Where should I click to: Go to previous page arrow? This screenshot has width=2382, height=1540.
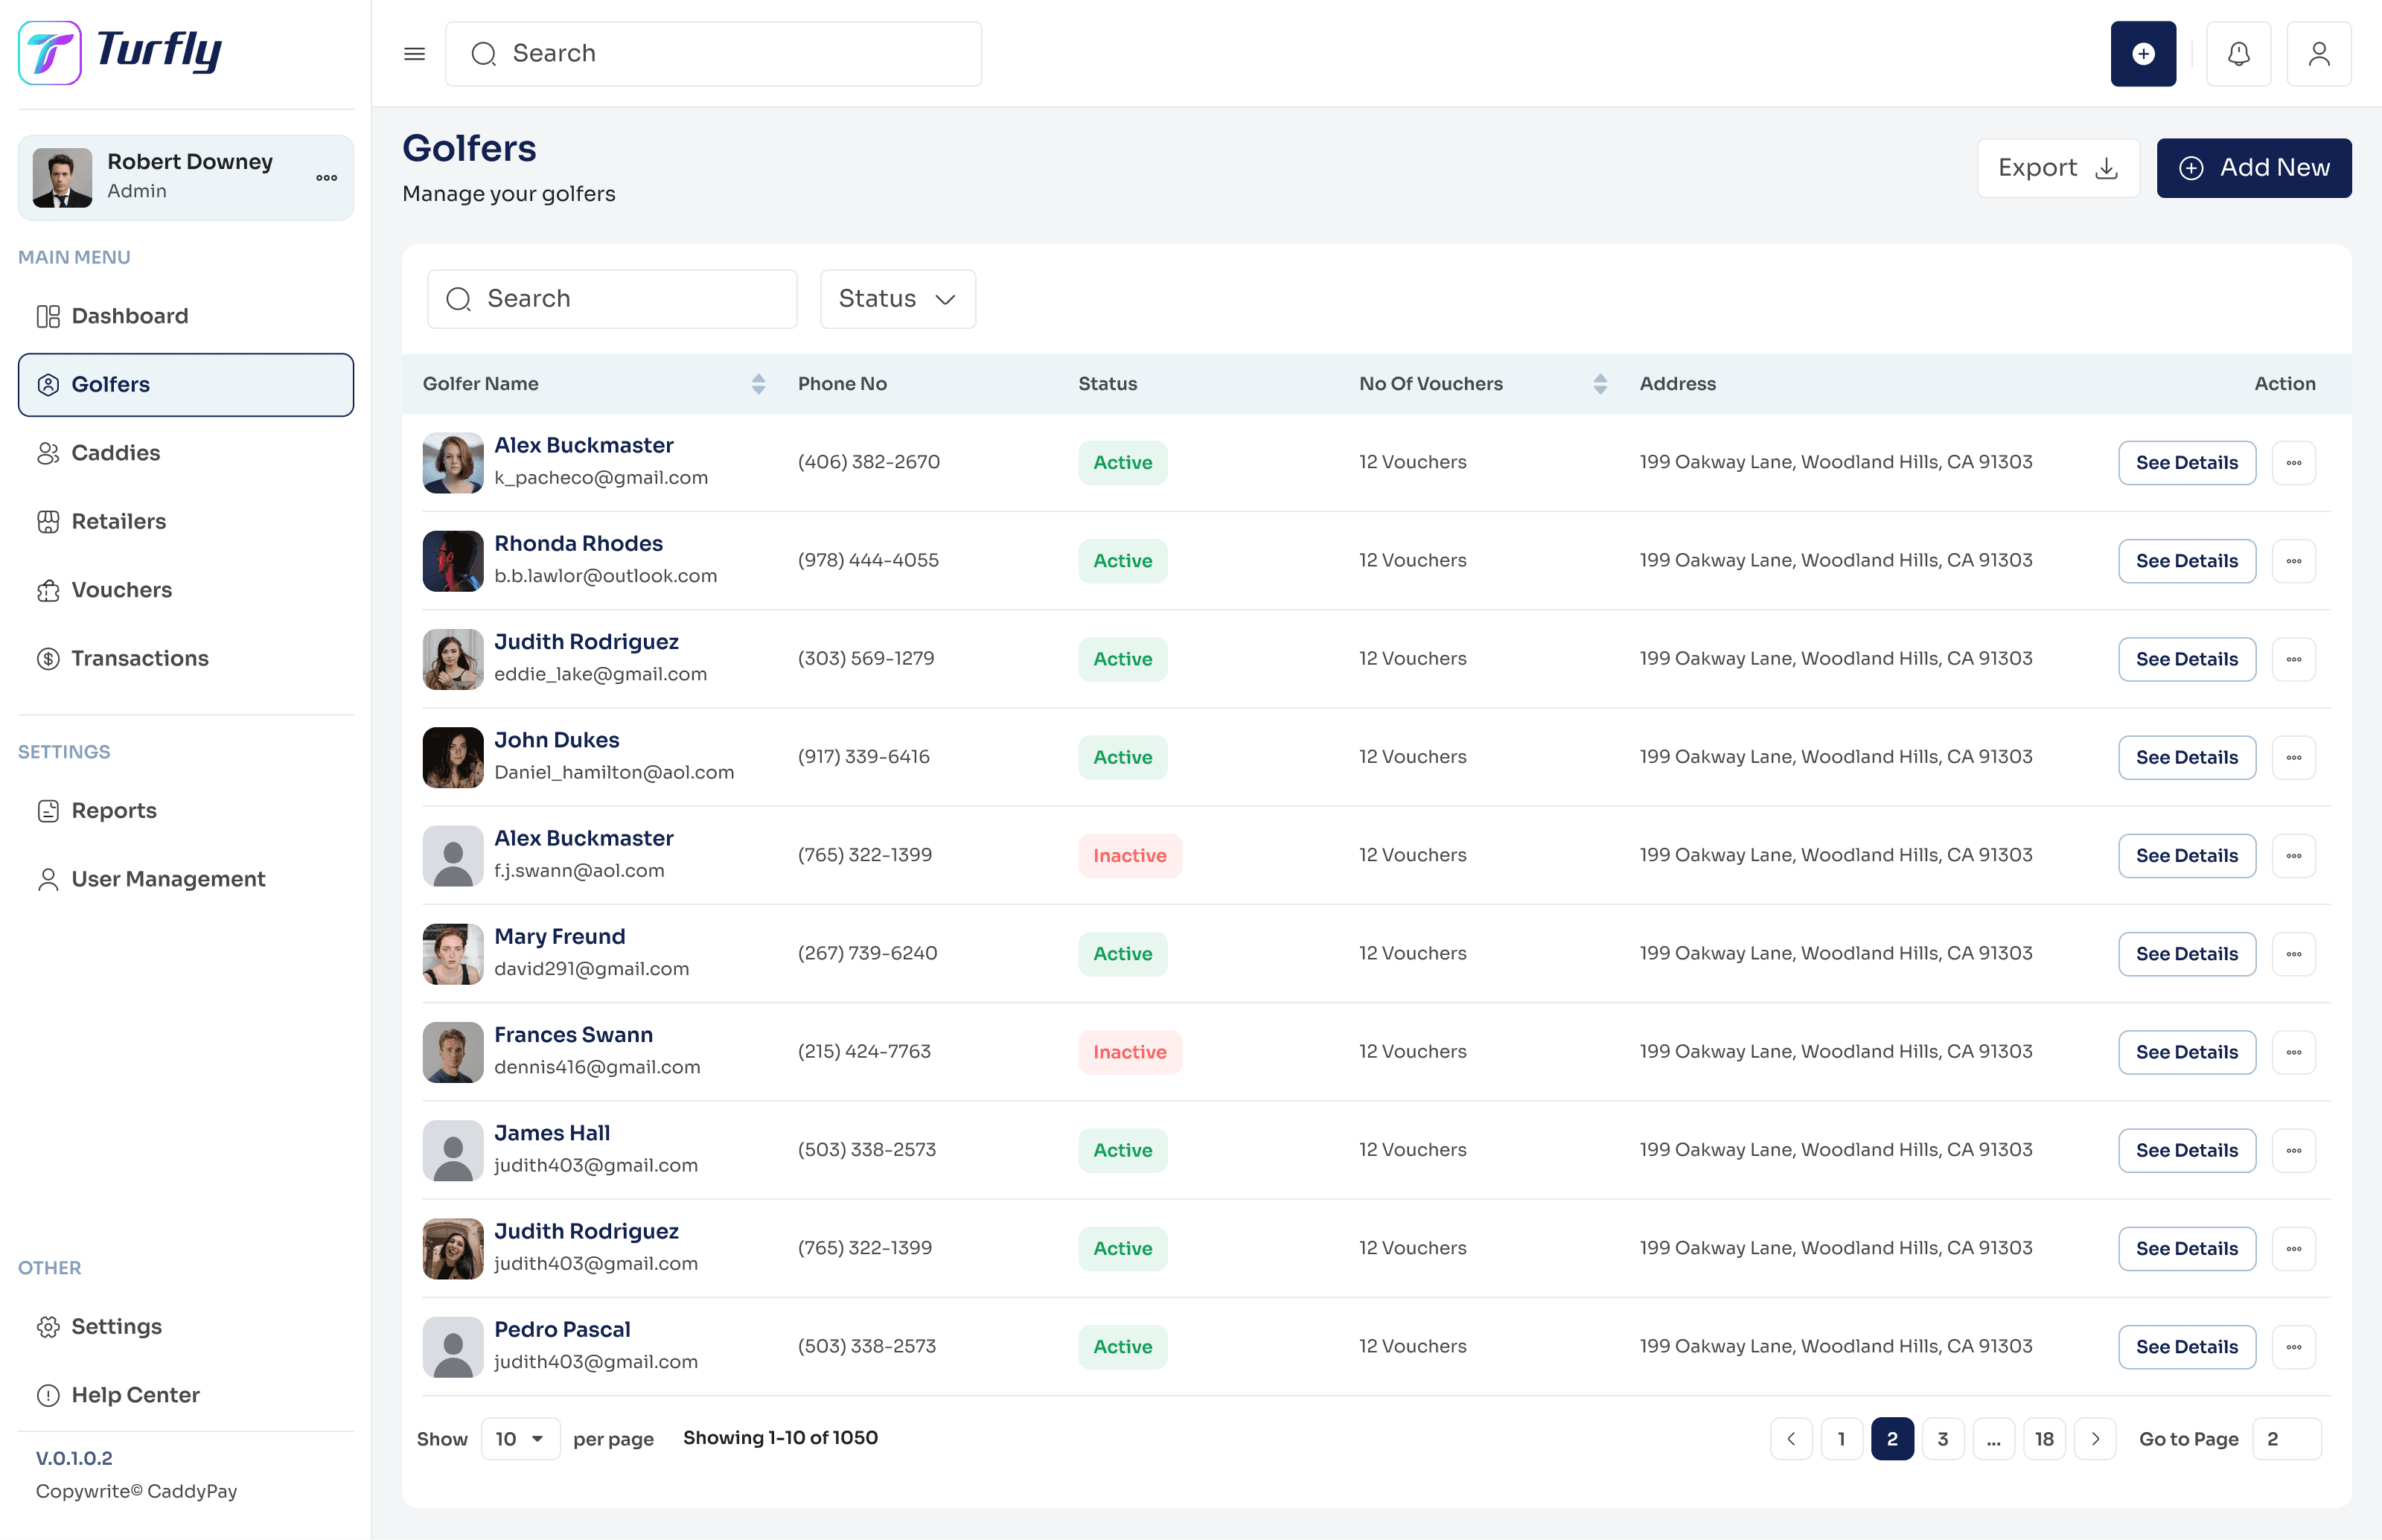[x=1791, y=1439]
